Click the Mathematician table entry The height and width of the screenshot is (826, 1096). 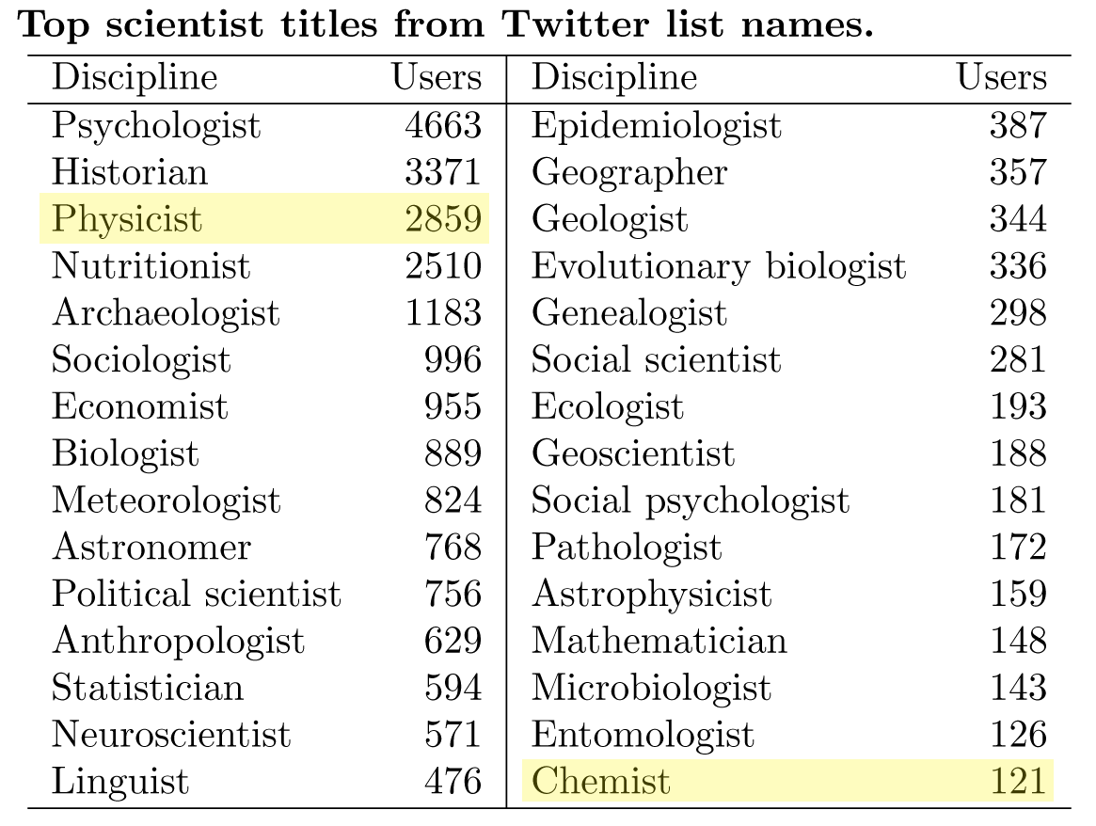[659, 641]
